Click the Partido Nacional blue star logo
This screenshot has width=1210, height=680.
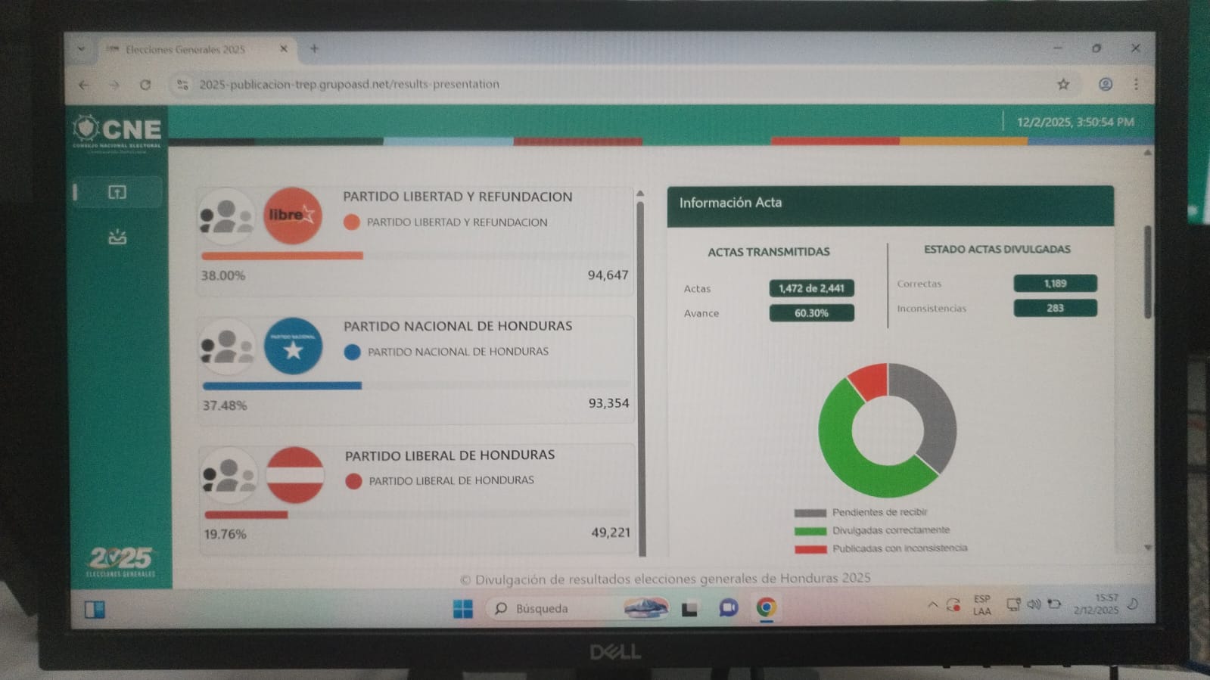293,346
